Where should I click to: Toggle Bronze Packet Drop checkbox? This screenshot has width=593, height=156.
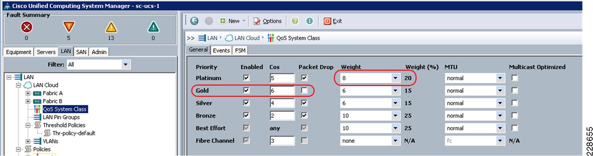click(x=304, y=115)
